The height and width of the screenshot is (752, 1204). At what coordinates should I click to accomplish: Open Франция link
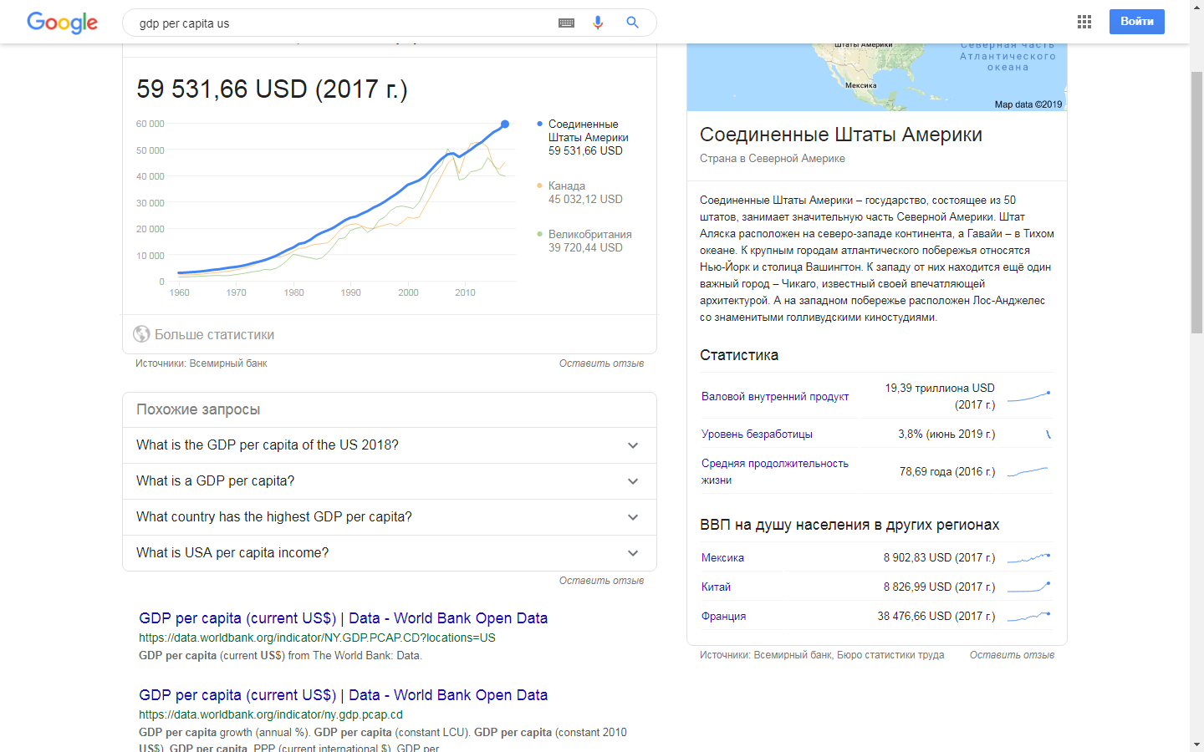[723, 617]
